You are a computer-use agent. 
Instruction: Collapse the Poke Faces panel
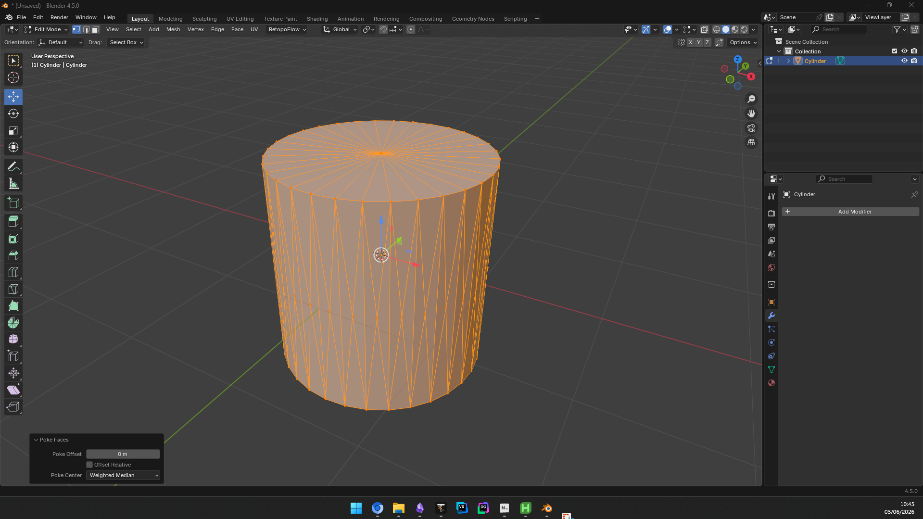(36, 440)
